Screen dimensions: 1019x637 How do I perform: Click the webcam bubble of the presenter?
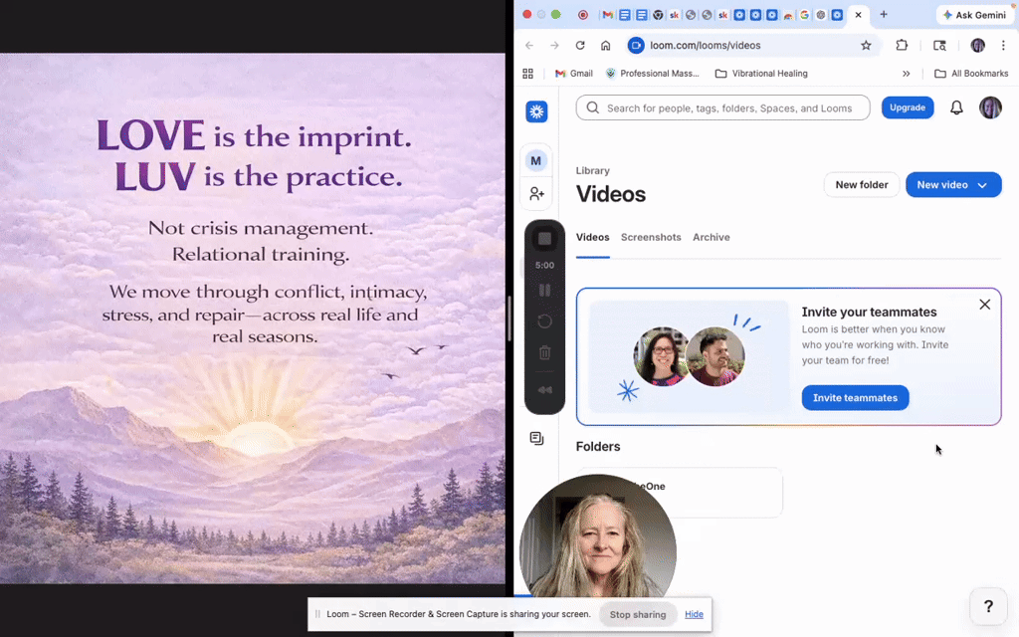click(x=597, y=538)
